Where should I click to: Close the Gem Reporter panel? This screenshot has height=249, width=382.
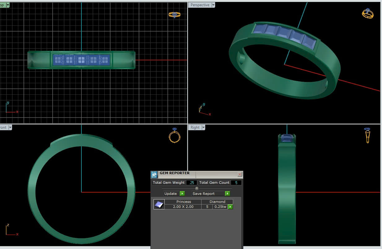pyautogui.click(x=240, y=174)
